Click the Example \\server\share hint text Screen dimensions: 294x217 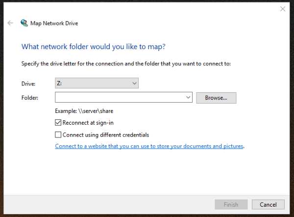click(84, 111)
